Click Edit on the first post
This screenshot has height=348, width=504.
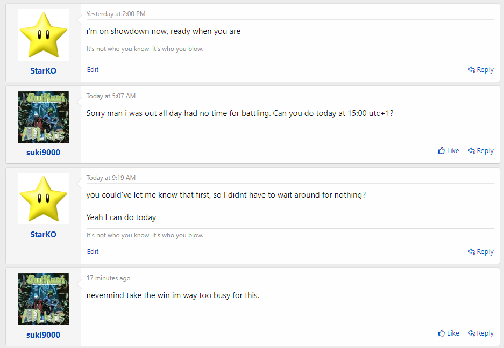(93, 69)
